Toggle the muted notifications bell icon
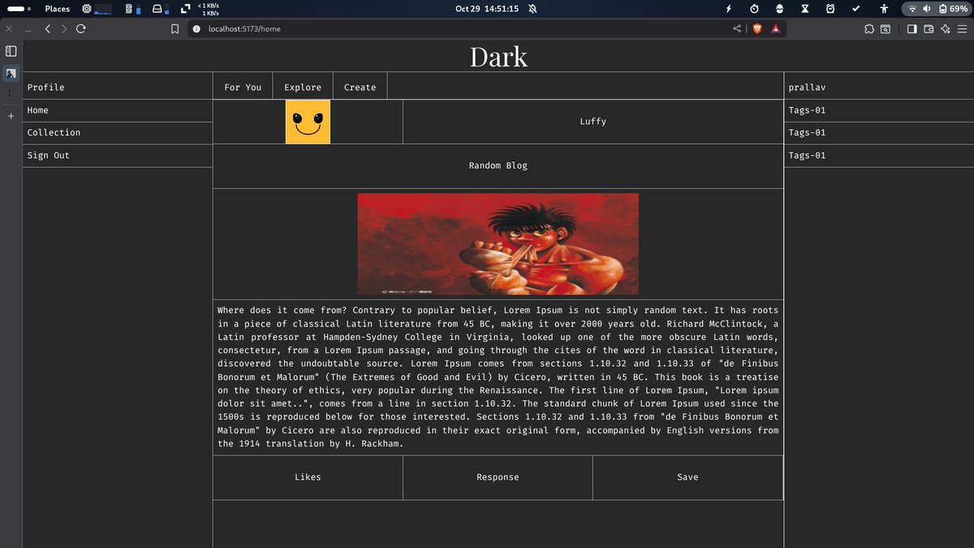Image resolution: width=974 pixels, height=548 pixels. click(532, 9)
